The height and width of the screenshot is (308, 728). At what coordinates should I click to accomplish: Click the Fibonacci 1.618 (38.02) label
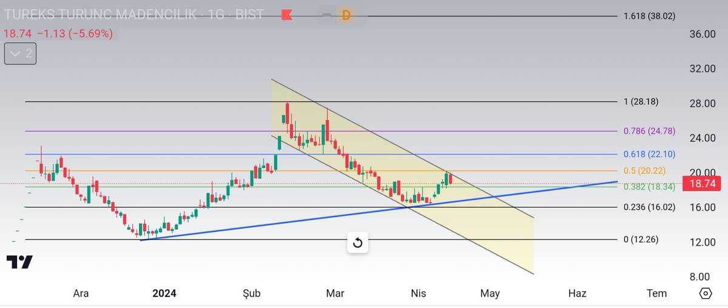[x=649, y=16]
